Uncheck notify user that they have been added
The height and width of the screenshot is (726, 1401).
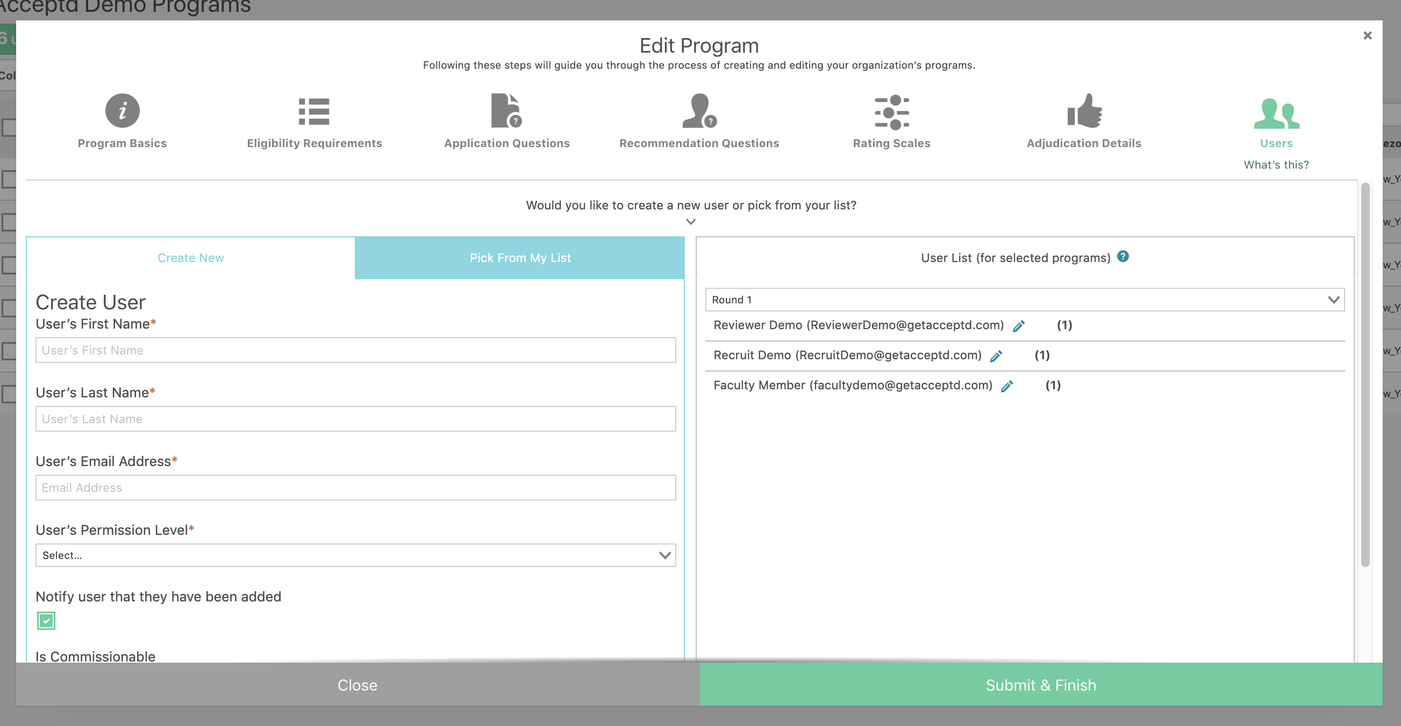46,621
